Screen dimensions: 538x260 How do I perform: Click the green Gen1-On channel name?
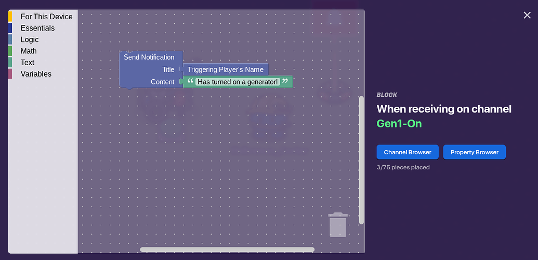[x=399, y=123]
